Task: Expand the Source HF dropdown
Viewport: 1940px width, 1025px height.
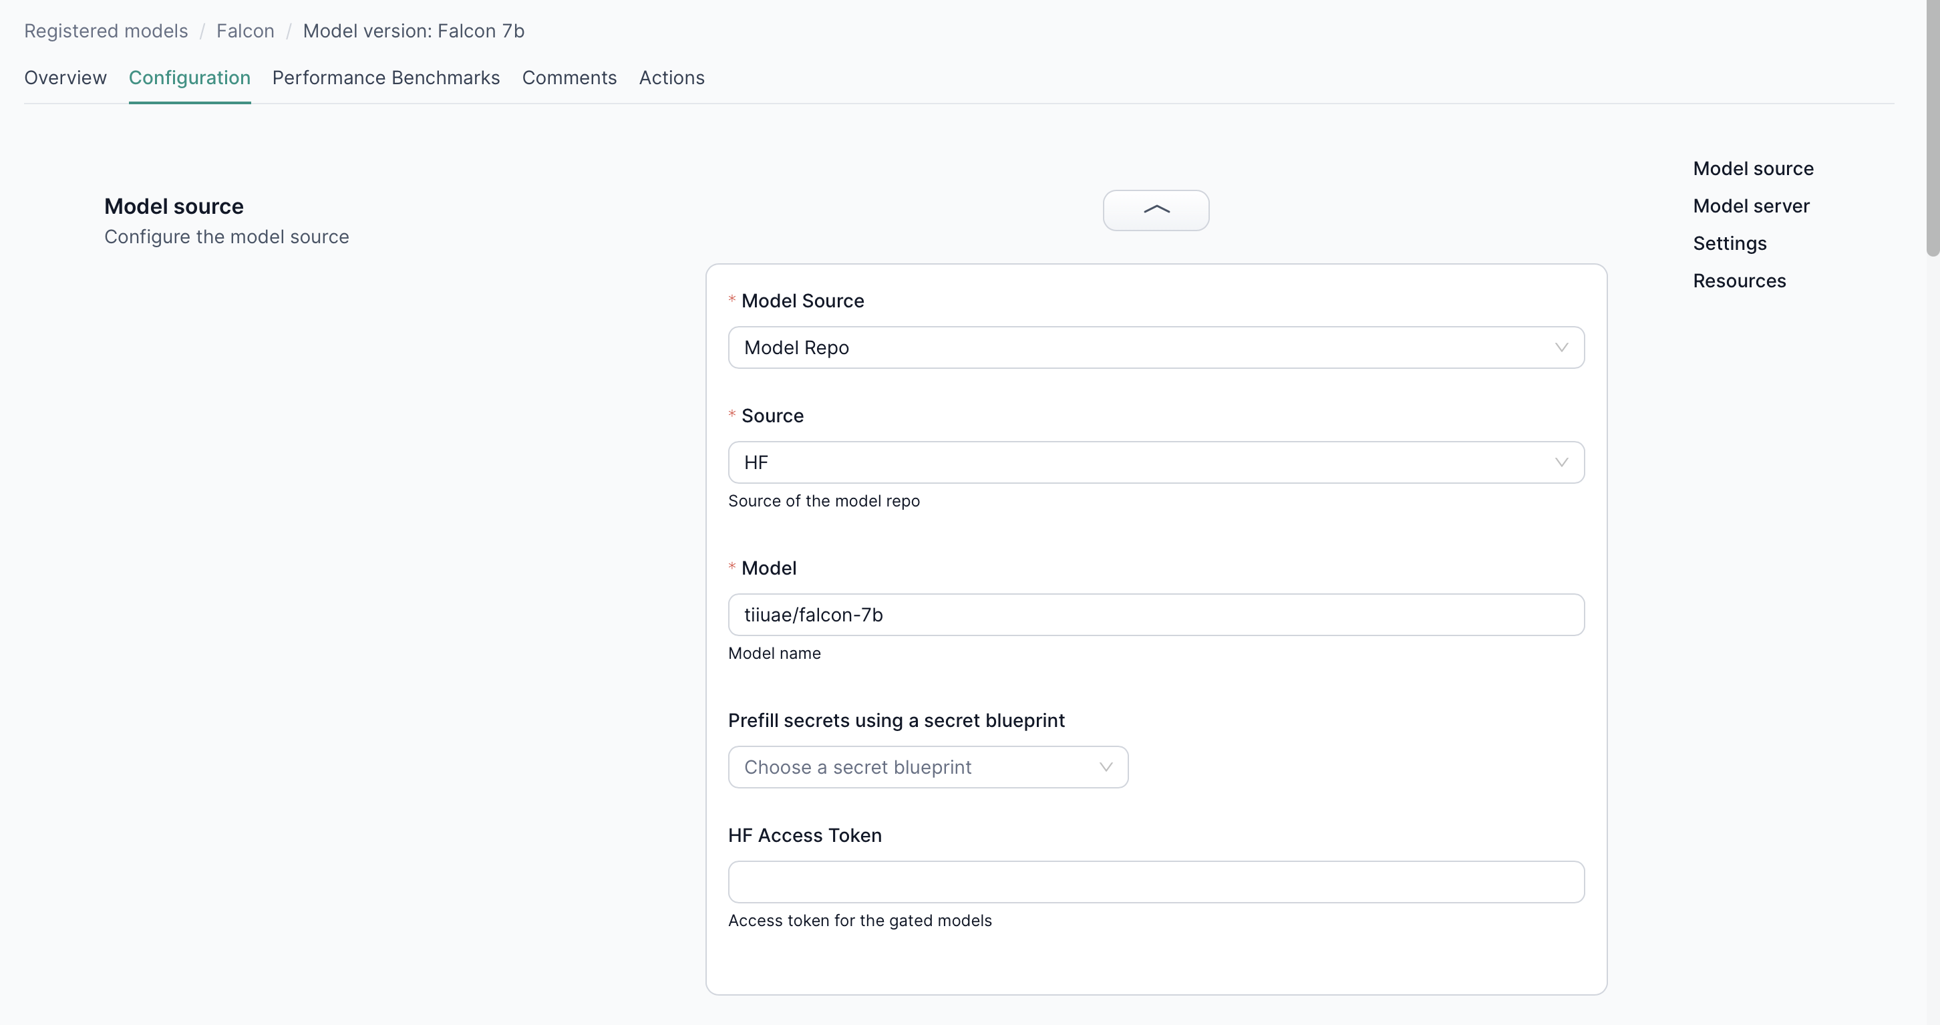Action: 1561,462
